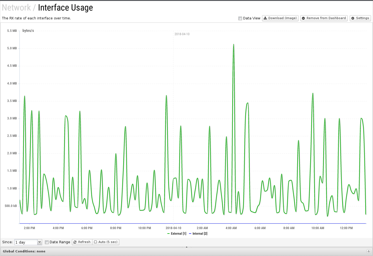This screenshot has width=373, height=256.
Task: Click the 8:00 AM x-axis label
Action: [x=289, y=228]
